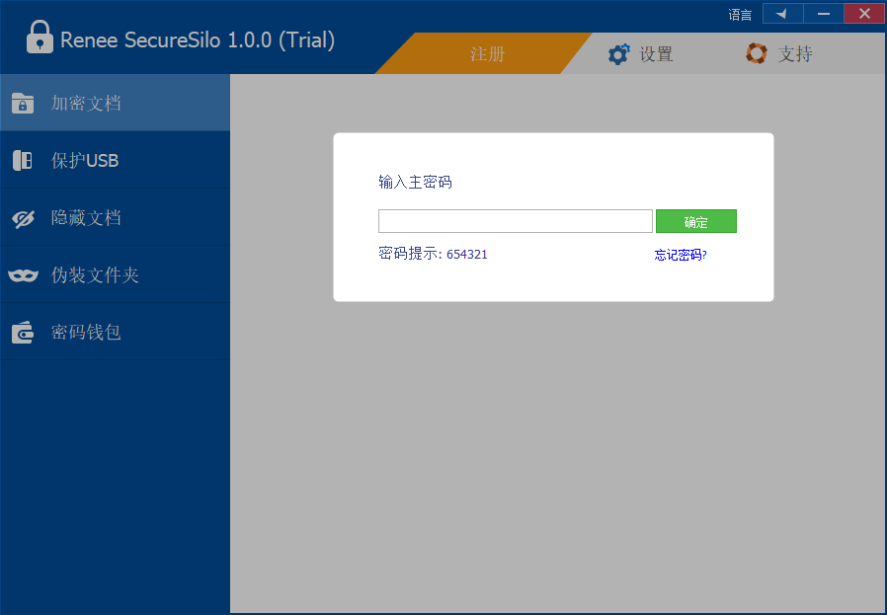Open 伪装文件夹 from the sidebar
This screenshot has width=887, height=615.
pyautogui.click(x=115, y=274)
